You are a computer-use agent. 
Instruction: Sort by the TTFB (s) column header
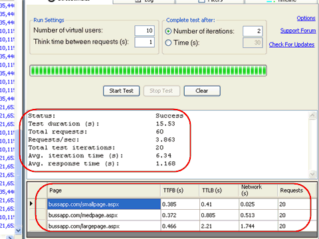point(180,191)
